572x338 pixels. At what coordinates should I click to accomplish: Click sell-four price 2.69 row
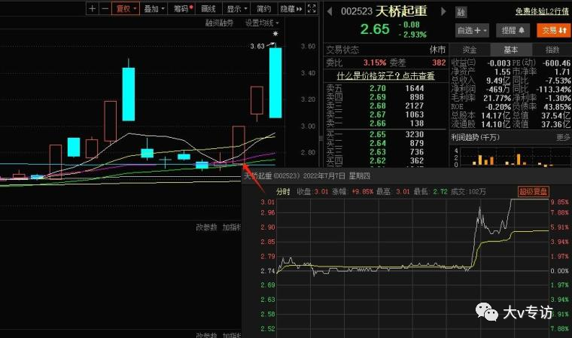point(385,97)
